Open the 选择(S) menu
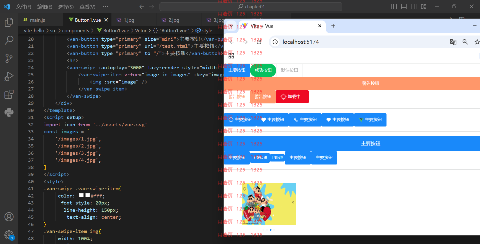 [66, 7]
